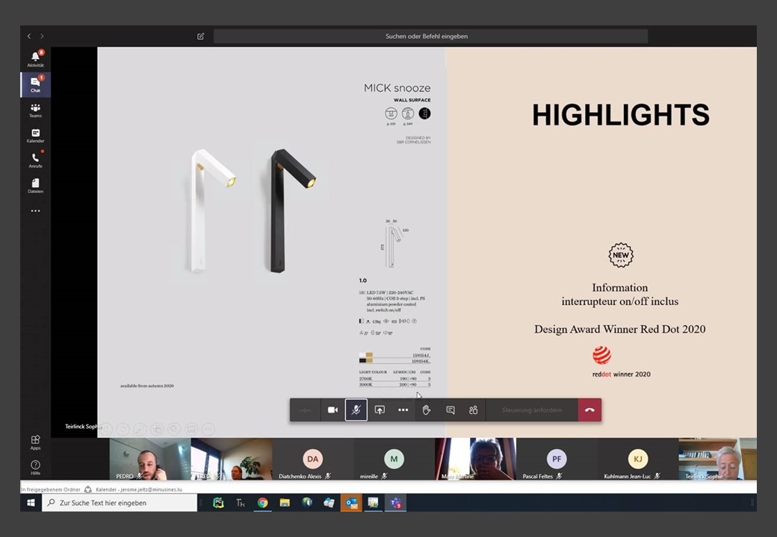Select FRED's video thumbnail
This screenshot has height=537, width=777.
232,459
